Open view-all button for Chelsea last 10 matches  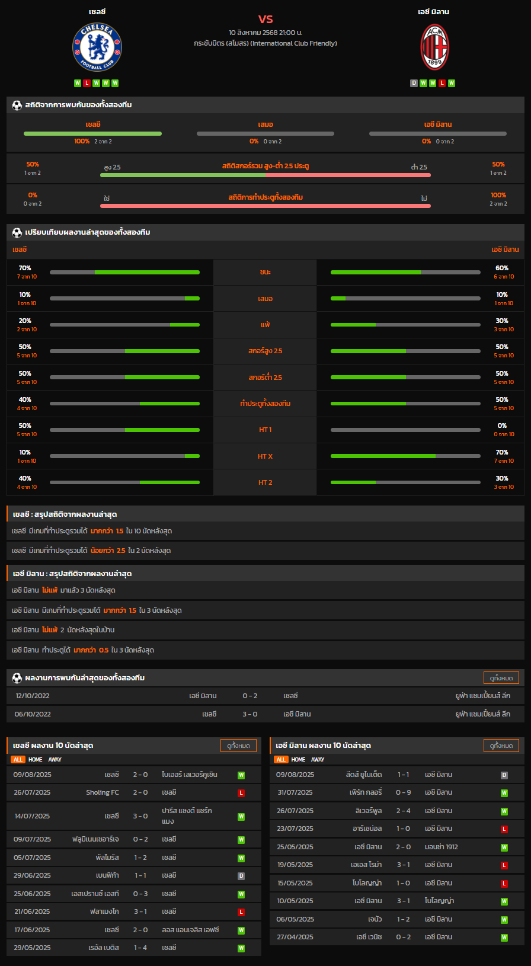tap(238, 746)
